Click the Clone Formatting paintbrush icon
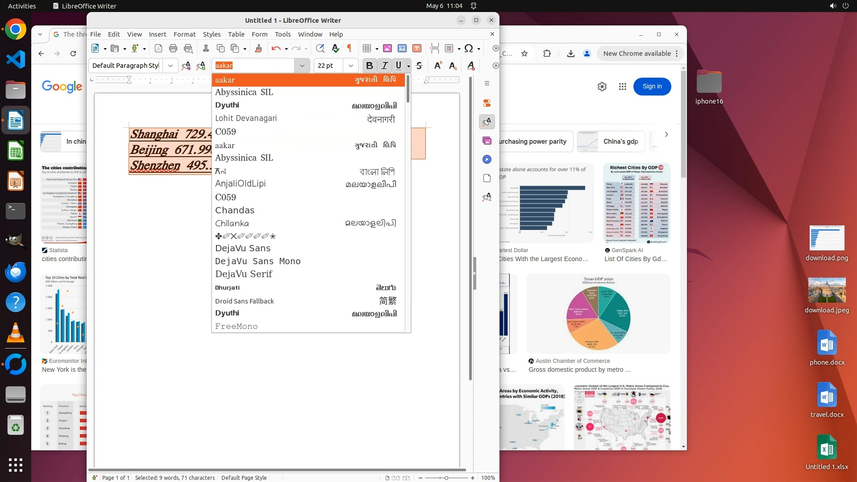The width and height of the screenshot is (857, 482). [258, 48]
